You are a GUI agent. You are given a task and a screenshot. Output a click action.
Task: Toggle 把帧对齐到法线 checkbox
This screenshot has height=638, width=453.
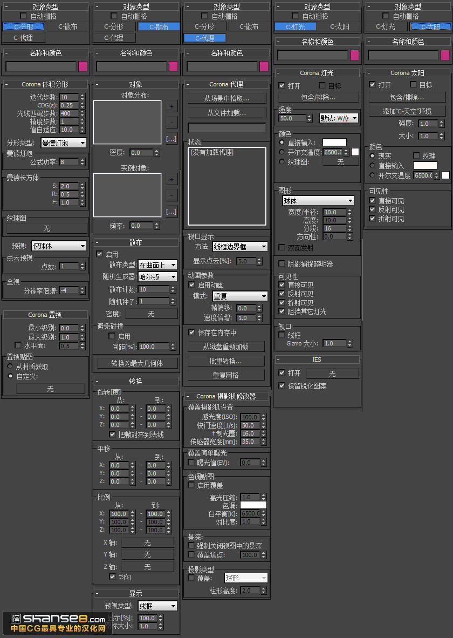click(112, 434)
